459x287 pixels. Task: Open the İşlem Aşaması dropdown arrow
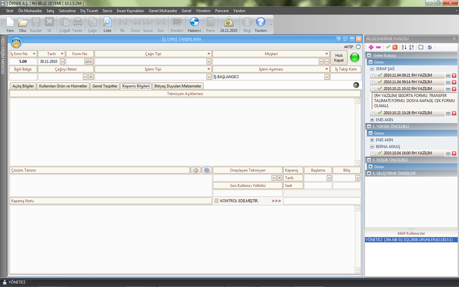click(327, 77)
